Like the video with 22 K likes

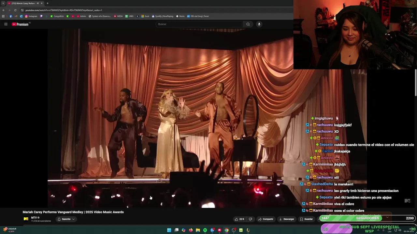pos(239,219)
